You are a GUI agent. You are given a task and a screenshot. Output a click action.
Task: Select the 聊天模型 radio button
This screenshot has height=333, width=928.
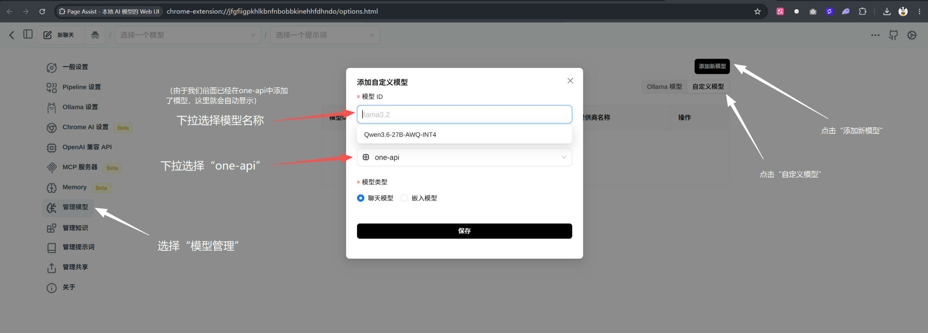click(x=360, y=198)
